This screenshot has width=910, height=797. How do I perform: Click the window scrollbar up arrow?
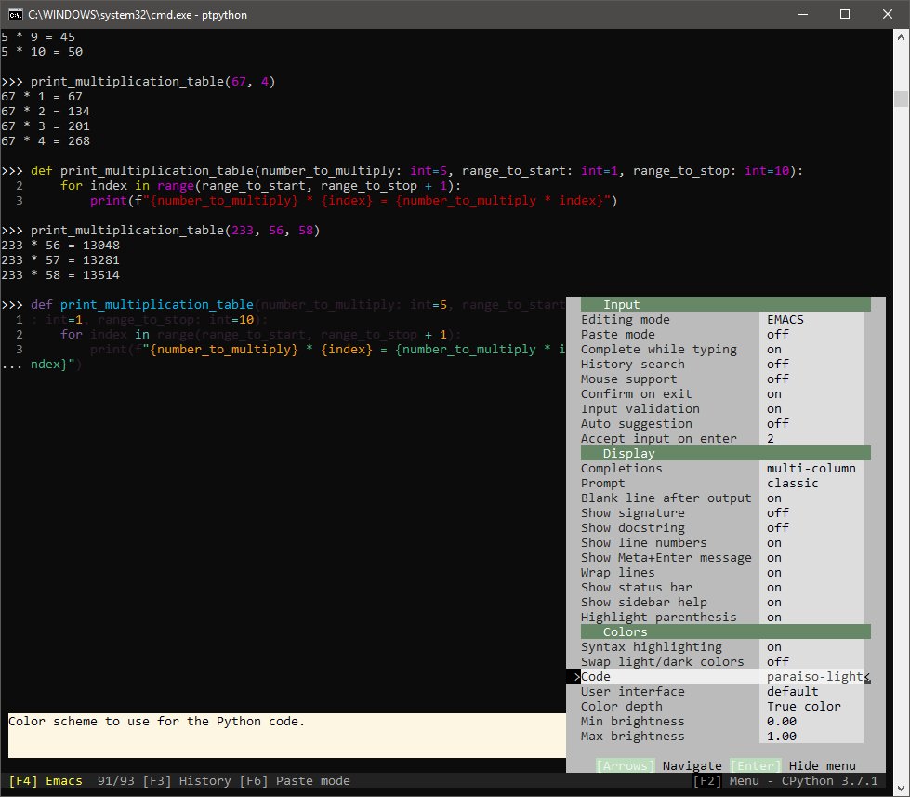pyautogui.click(x=901, y=37)
